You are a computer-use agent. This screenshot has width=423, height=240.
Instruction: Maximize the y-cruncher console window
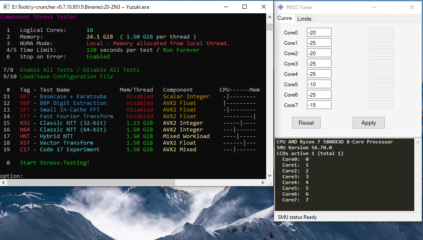point(245,7)
